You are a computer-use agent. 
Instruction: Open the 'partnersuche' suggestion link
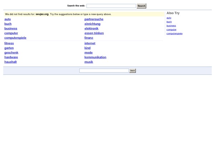[x=94, y=19]
